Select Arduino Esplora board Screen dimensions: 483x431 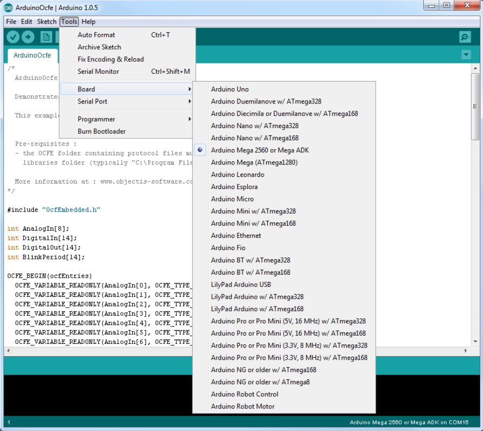(x=284, y=187)
